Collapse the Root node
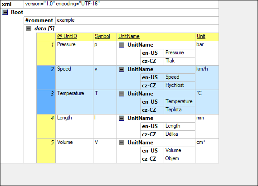 pos(5,12)
